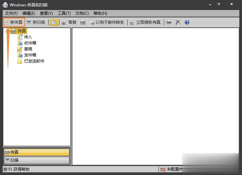Maximize the Windows 传真和扫描 window
This screenshot has width=242, height=175.
tap(219, 4)
